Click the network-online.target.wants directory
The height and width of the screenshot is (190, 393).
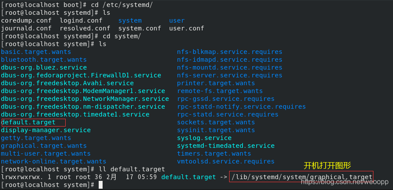point(53,161)
